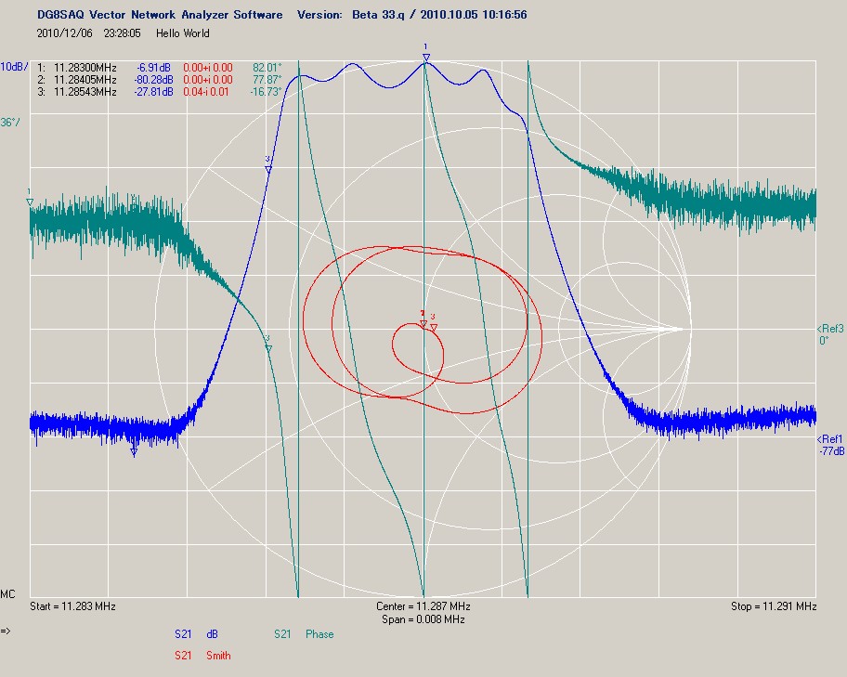Image resolution: width=847 pixels, height=677 pixels.
Task: Click the -80.28dB marker value
Action: coord(153,80)
